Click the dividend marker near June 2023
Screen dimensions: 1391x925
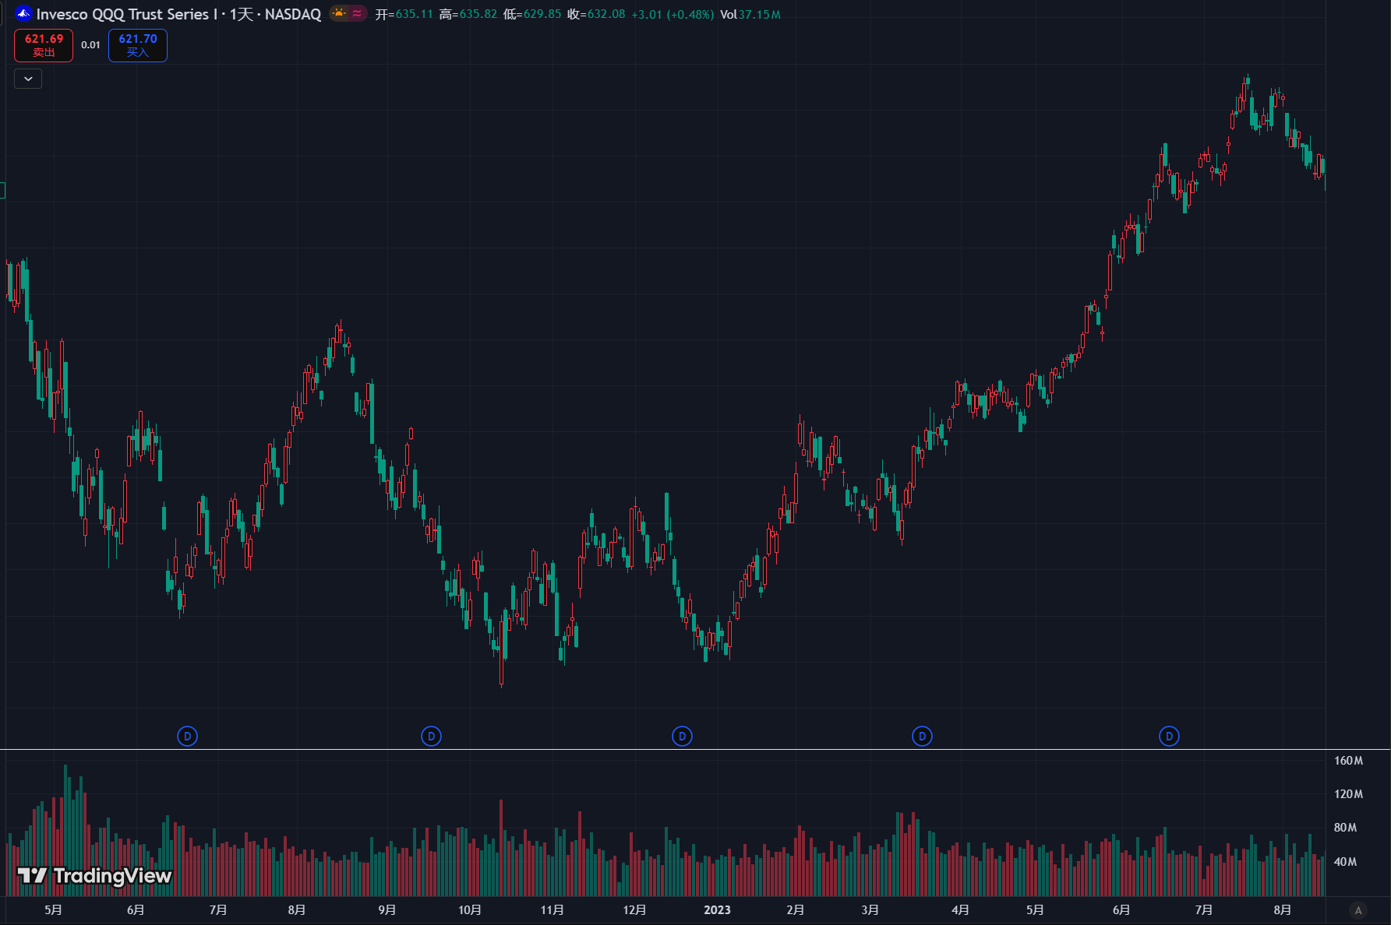[1169, 736]
